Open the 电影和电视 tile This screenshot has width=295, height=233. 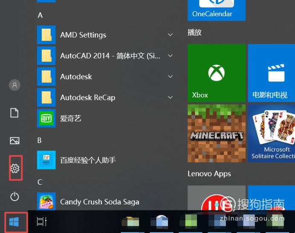coord(271,73)
